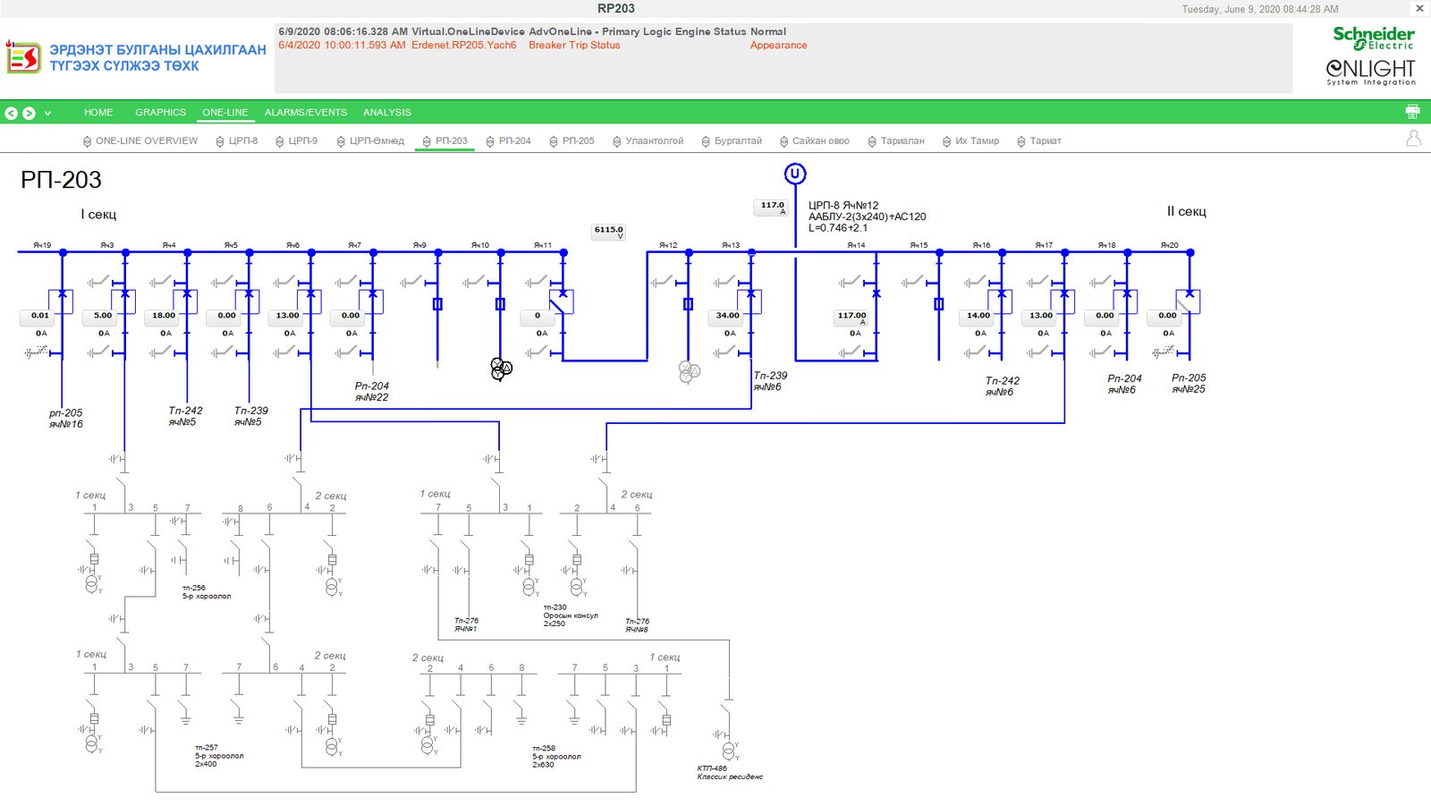Open the ANALYSIS menu
The height and width of the screenshot is (806, 1431).
387,113
